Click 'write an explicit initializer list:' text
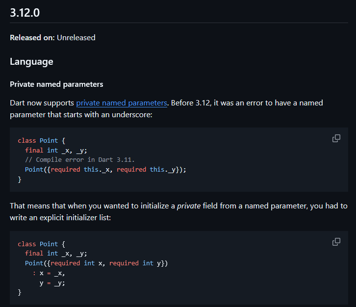 point(60,218)
